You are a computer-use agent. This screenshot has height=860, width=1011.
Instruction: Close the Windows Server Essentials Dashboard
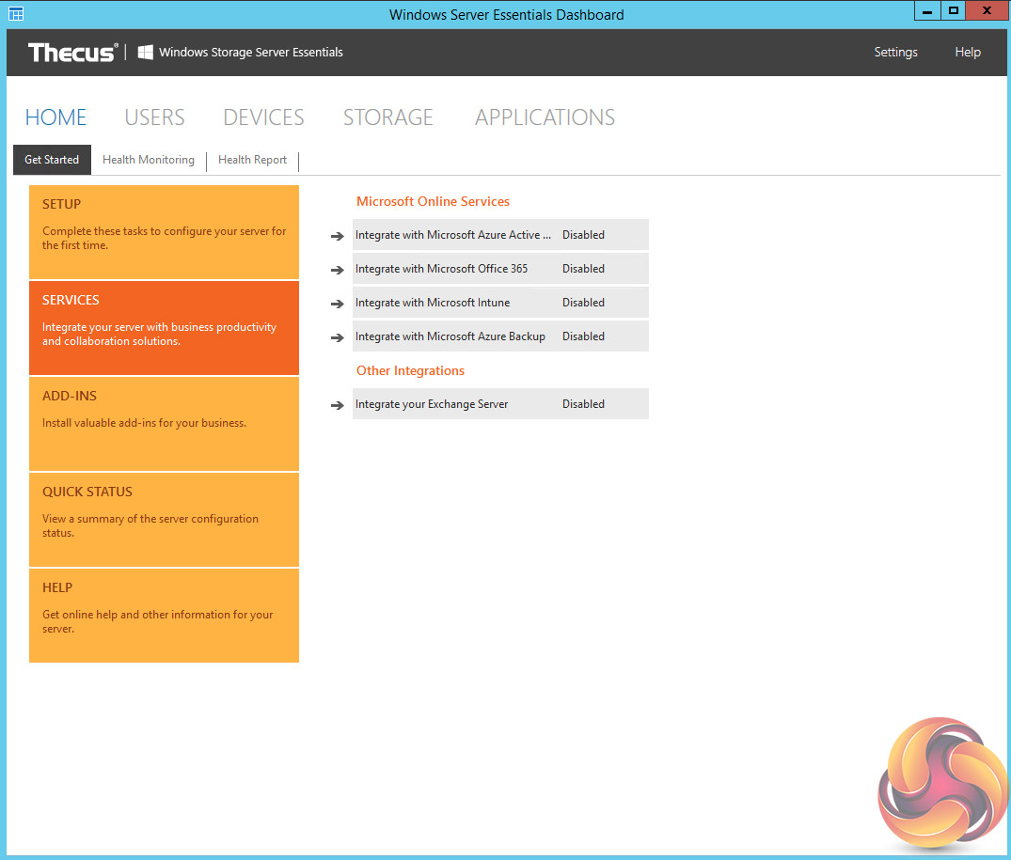987,11
